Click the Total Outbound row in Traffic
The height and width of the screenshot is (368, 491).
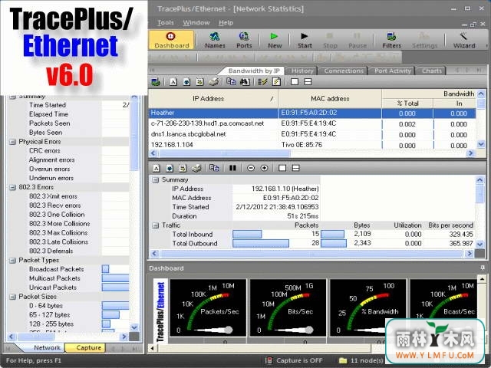click(x=312, y=243)
